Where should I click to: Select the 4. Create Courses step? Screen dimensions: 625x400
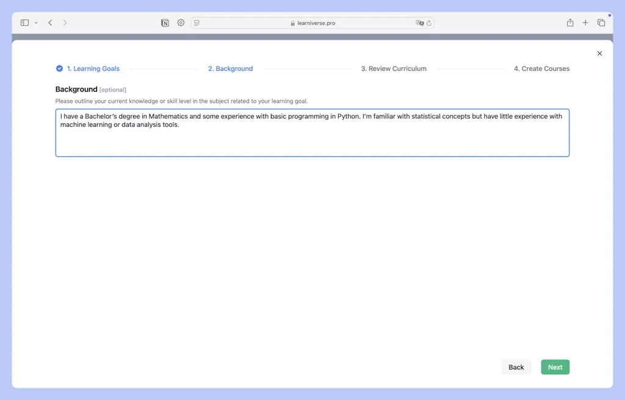coord(541,68)
